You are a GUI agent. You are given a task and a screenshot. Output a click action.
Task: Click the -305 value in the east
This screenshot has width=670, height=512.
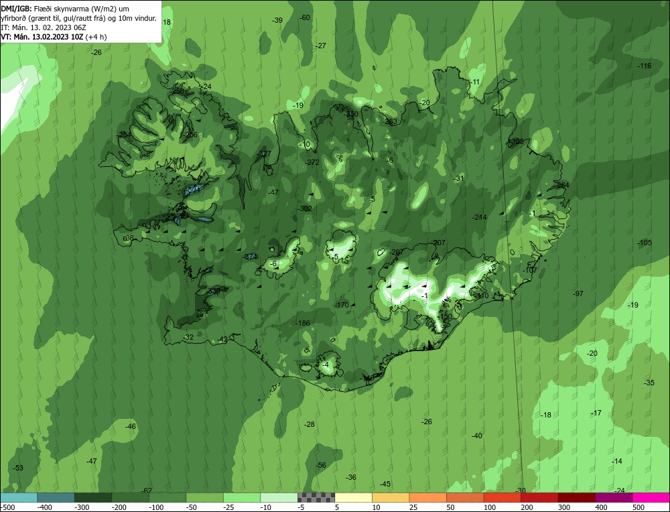click(517, 141)
